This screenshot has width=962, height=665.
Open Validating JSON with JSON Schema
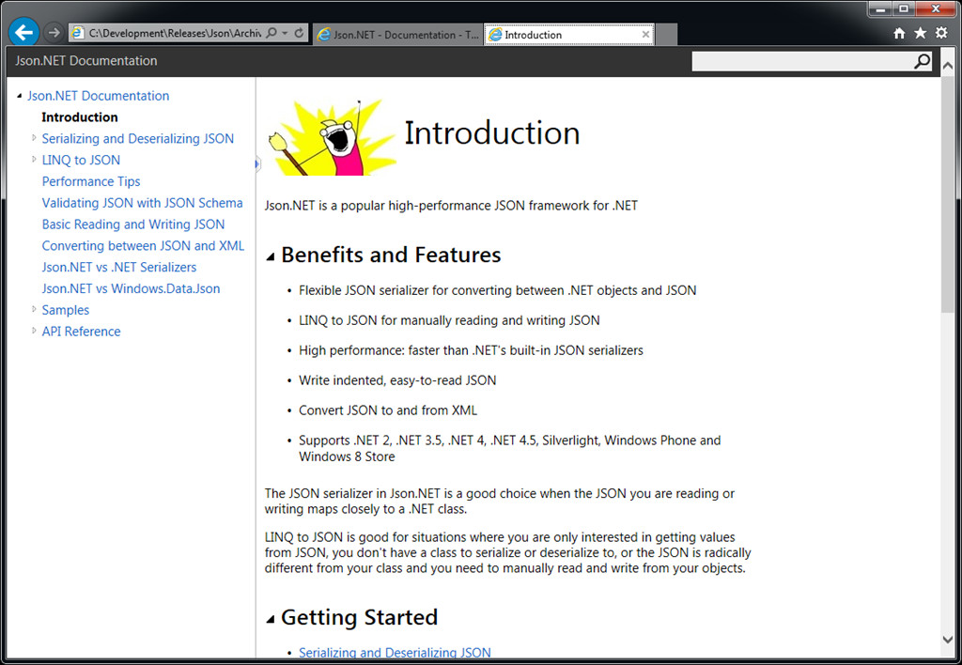(143, 203)
